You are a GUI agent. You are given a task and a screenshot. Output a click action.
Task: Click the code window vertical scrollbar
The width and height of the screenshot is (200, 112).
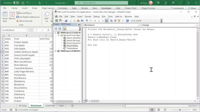point(197,64)
